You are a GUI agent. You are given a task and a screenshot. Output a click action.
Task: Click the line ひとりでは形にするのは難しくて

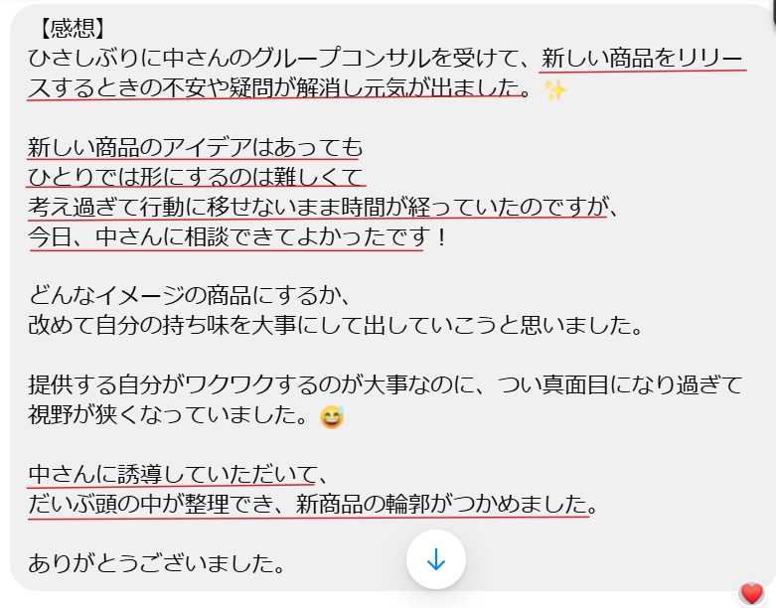pos(196,177)
